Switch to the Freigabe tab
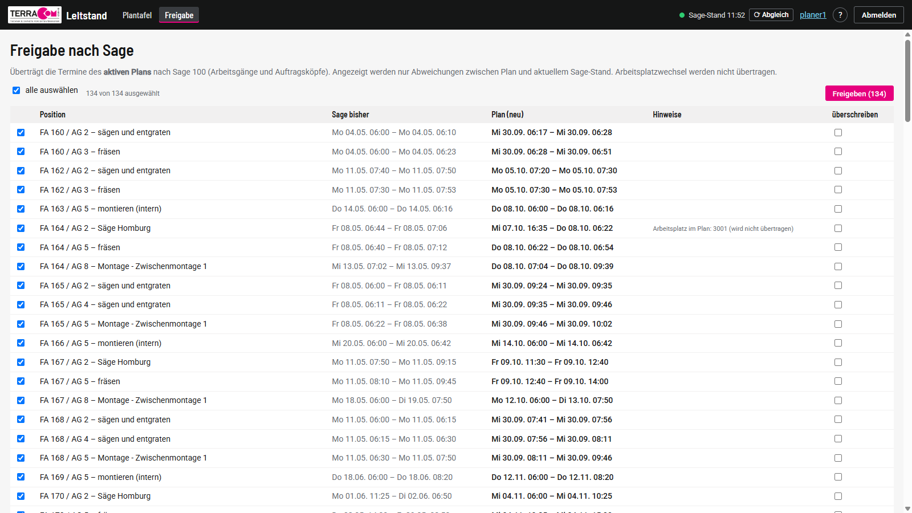This screenshot has height=513, width=912. click(x=179, y=15)
